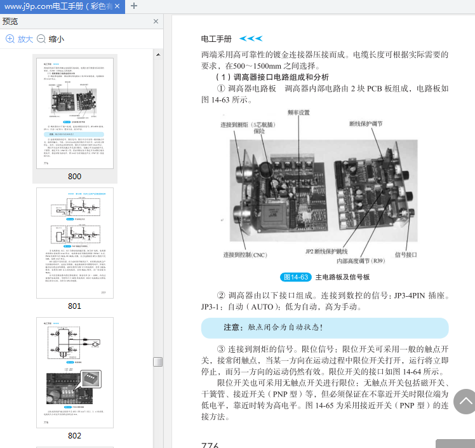Viewport: 475px width, 448px height.
Task: Click the page number 776
Action: (x=210, y=445)
